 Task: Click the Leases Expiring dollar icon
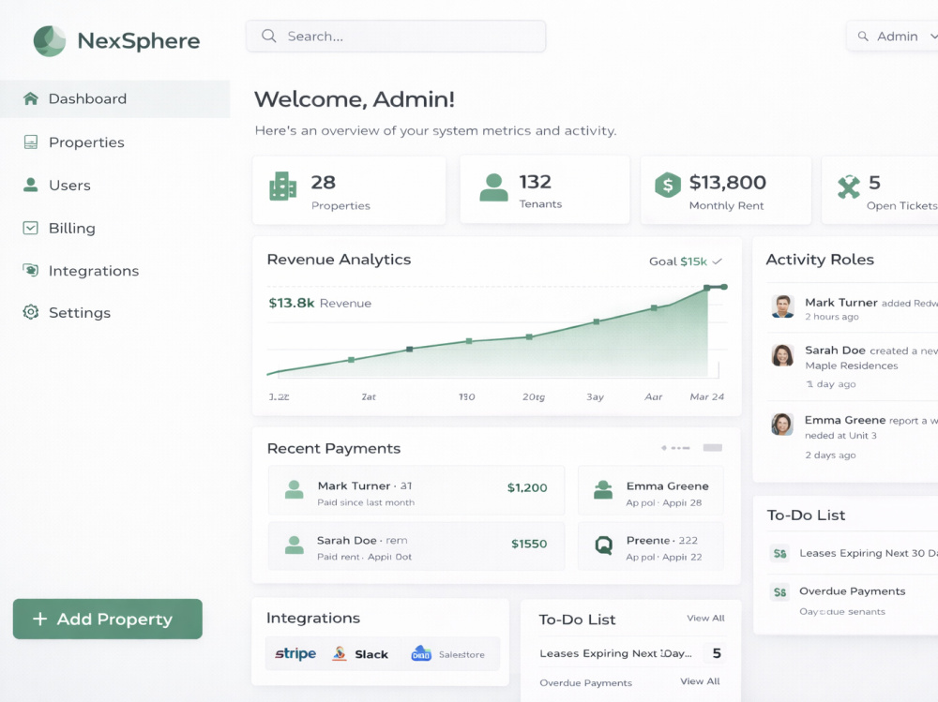tap(780, 553)
